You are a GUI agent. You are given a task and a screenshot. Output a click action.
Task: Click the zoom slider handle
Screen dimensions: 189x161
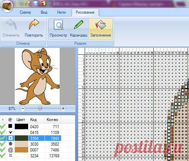coord(40,108)
